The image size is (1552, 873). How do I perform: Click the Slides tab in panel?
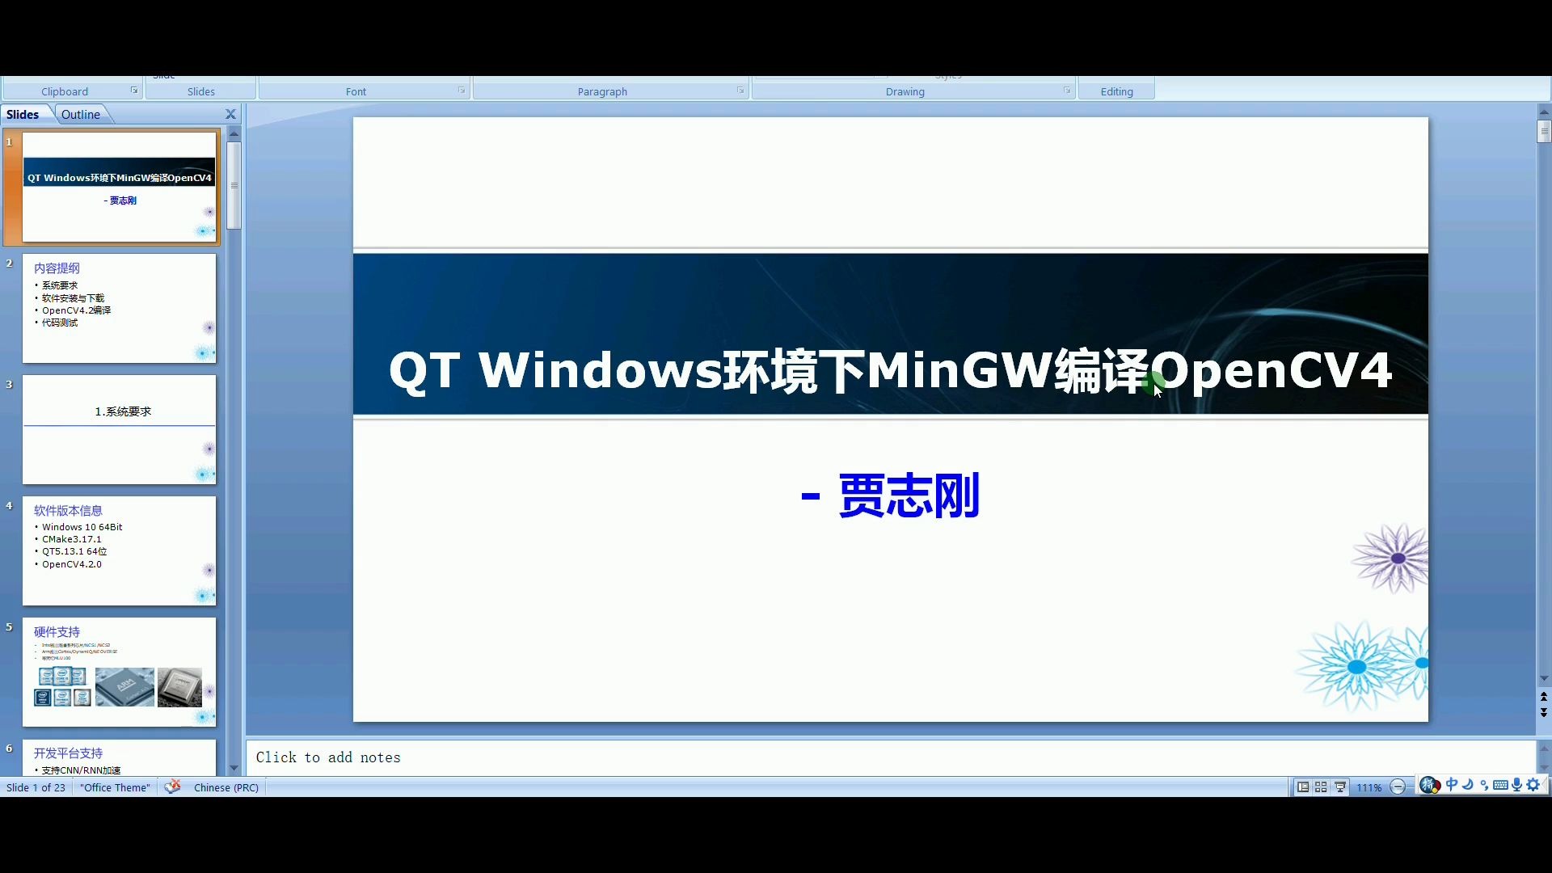(21, 113)
